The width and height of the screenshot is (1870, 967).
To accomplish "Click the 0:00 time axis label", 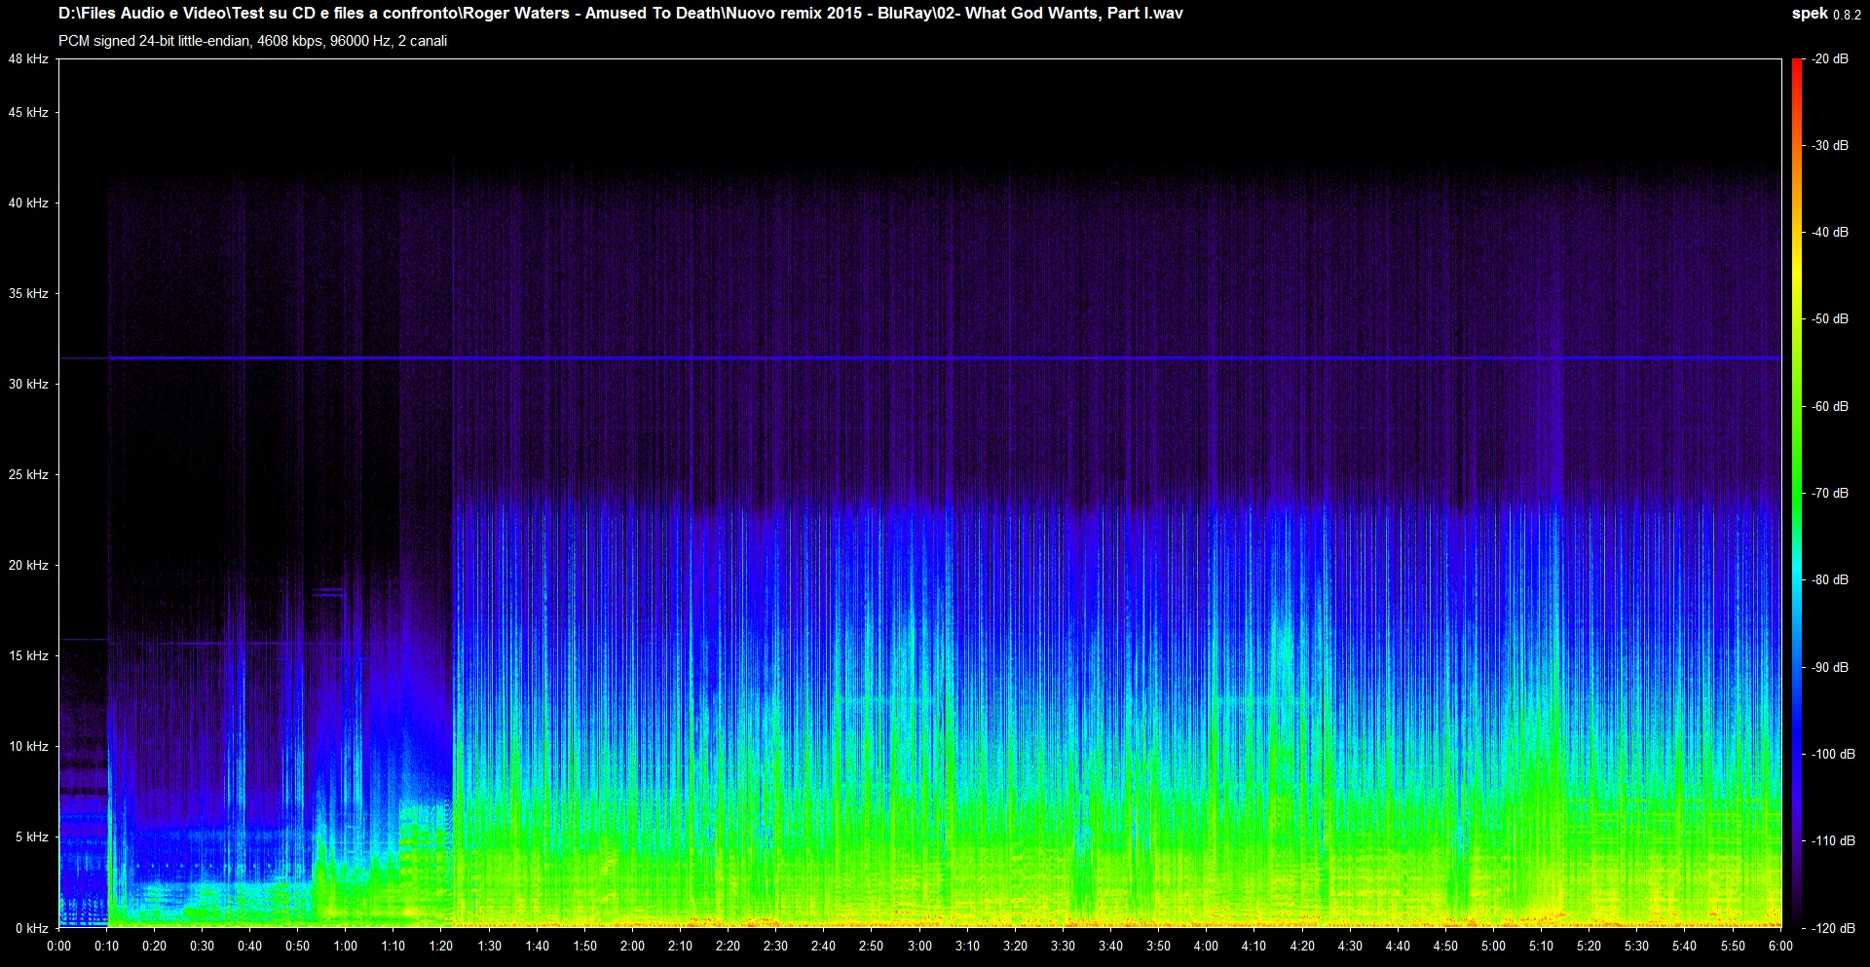I will [x=58, y=947].
